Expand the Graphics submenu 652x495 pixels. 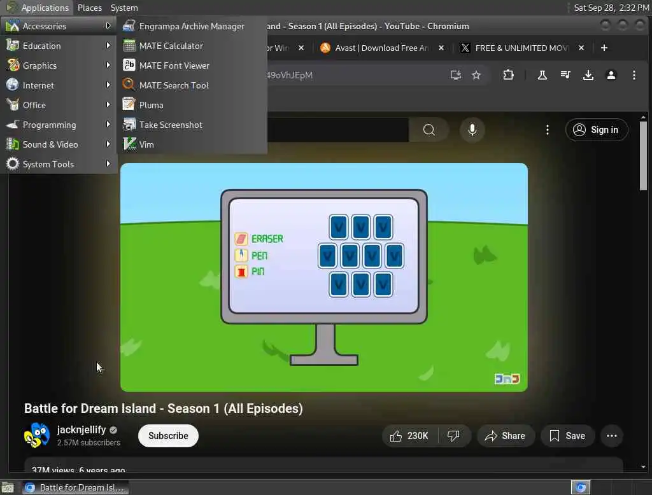pos(59,66)
